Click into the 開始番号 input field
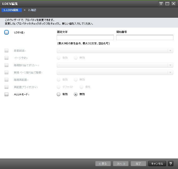 point(144,37)
